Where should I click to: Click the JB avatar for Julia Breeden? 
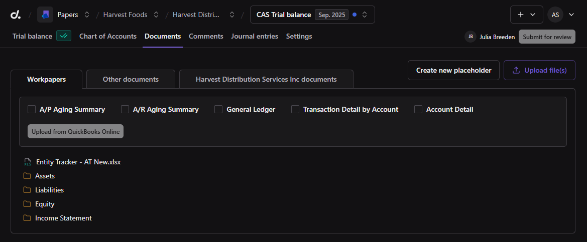pyautogui.click(x=471, y=37)
